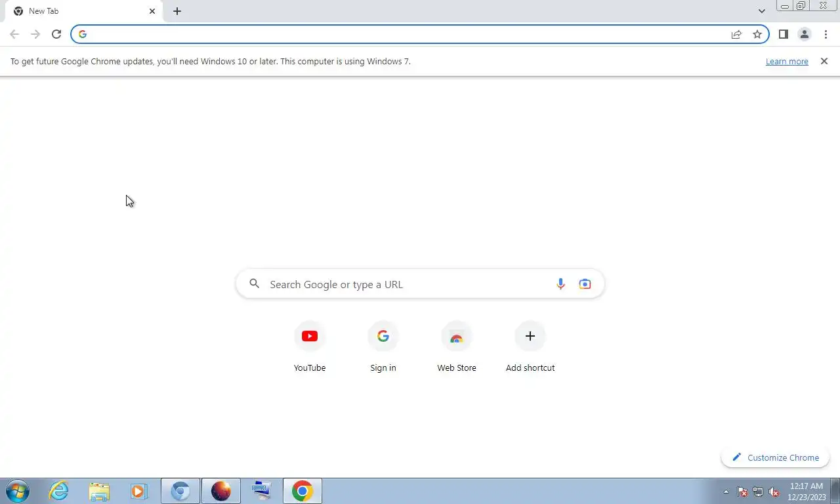This screenshot has height=504, width=840.
Task: Open the Chrome three-dot menu
Action: coord(826,34)
